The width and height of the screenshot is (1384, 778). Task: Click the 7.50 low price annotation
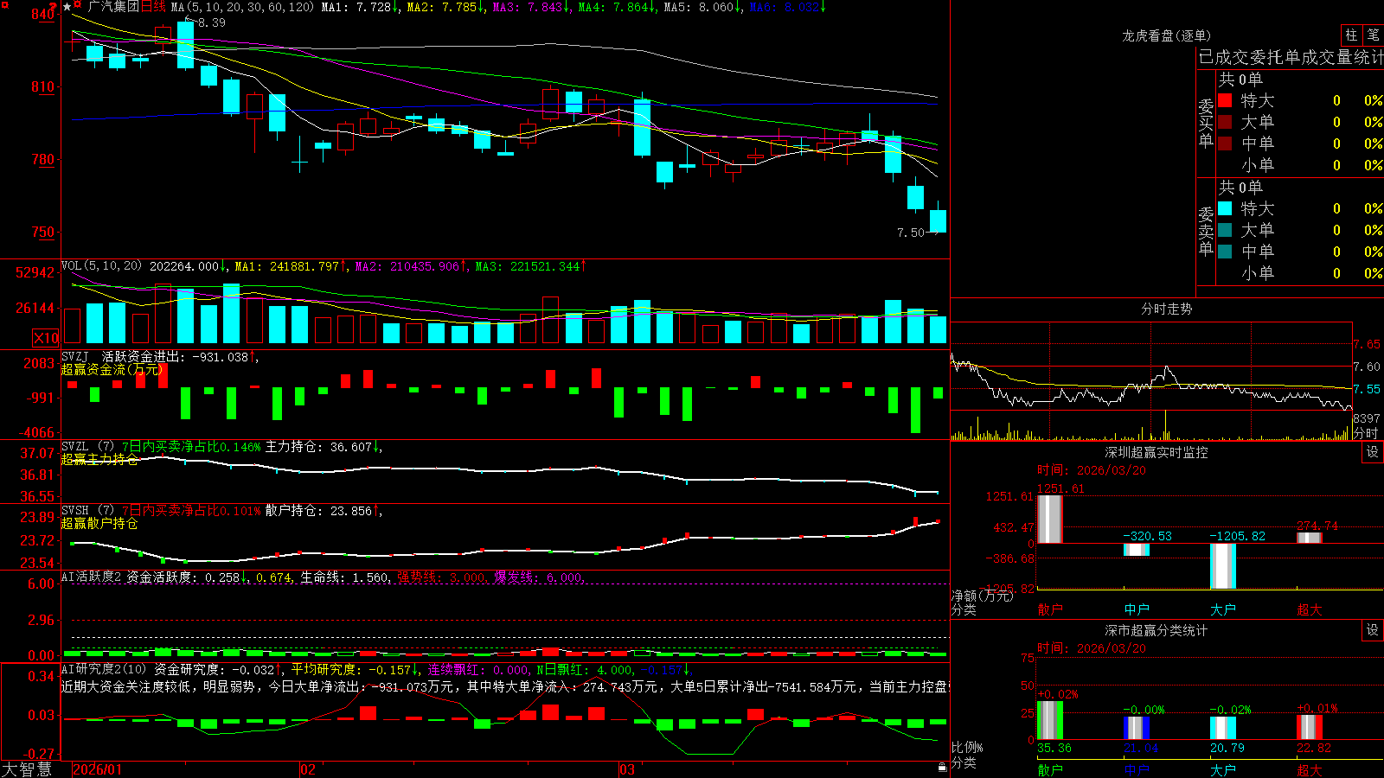[x=911, y=233]
